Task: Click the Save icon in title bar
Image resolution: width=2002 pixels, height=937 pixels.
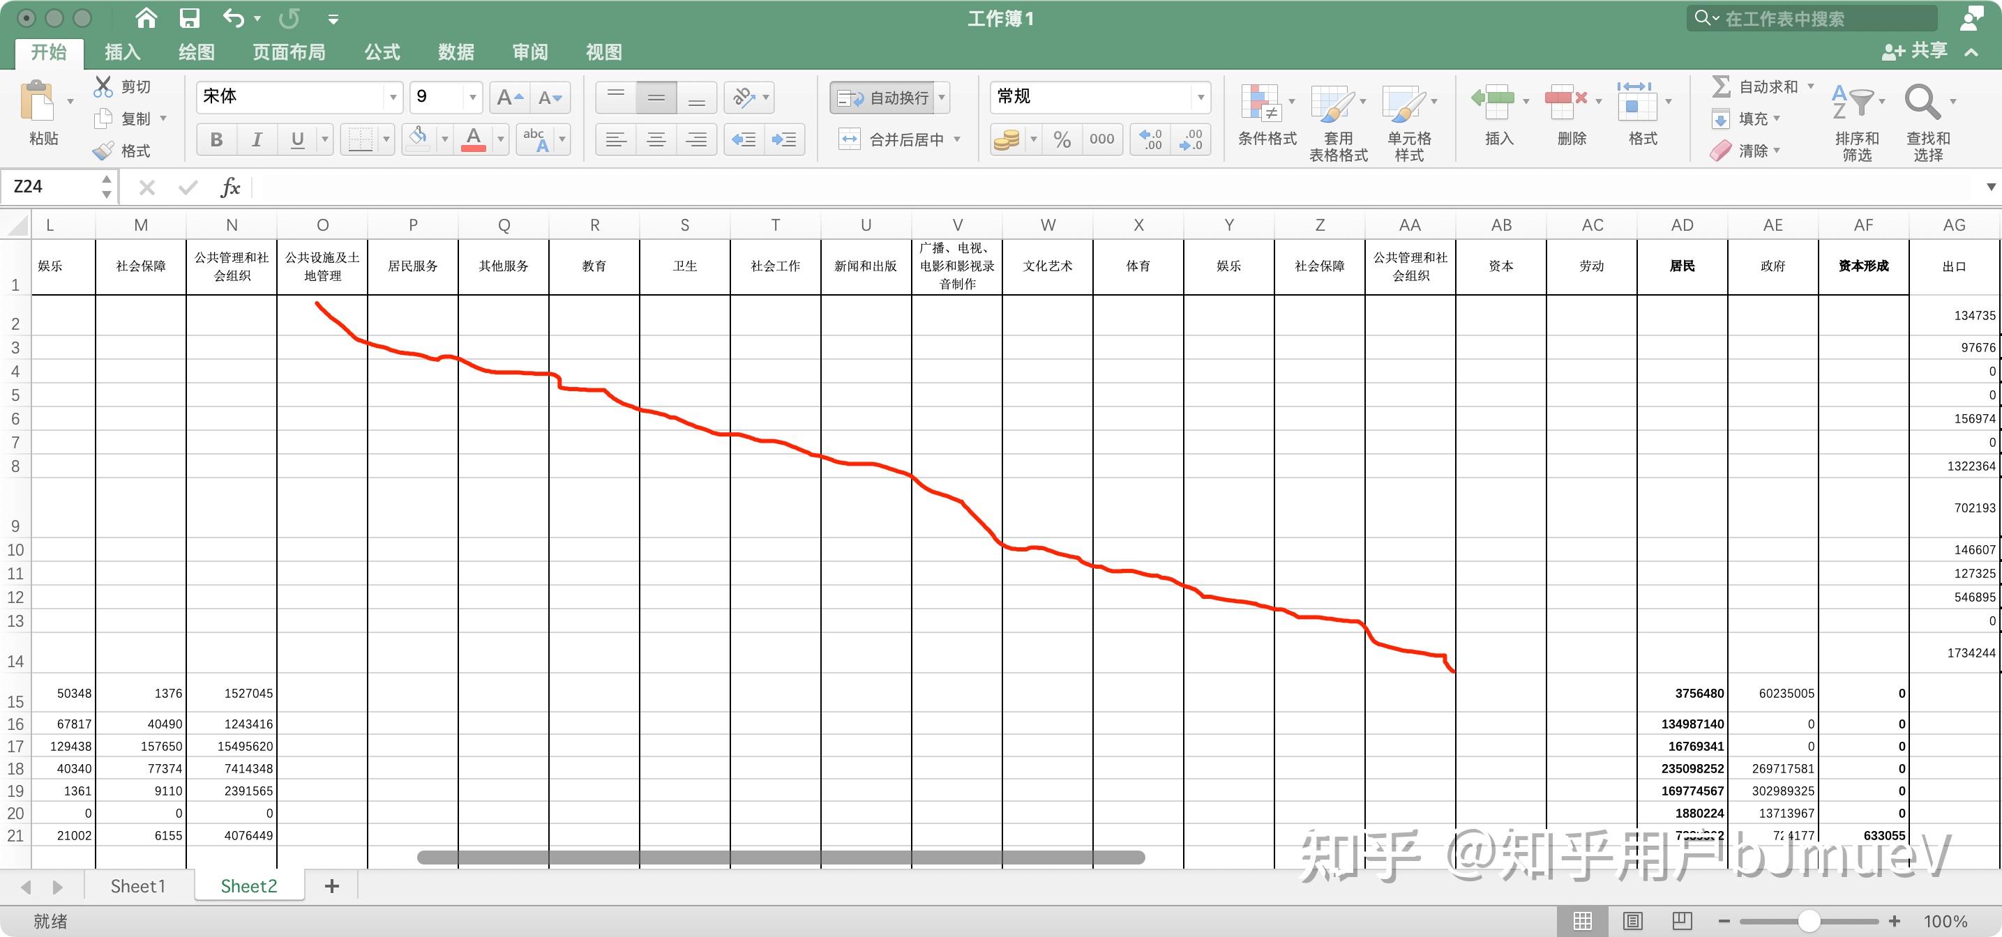Action: (189, 18)
